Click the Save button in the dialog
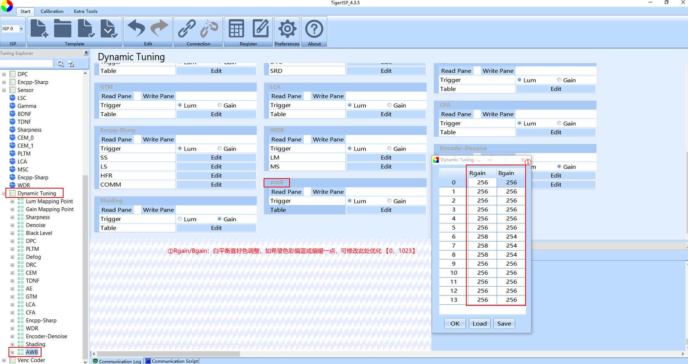 tap(504, 323)
